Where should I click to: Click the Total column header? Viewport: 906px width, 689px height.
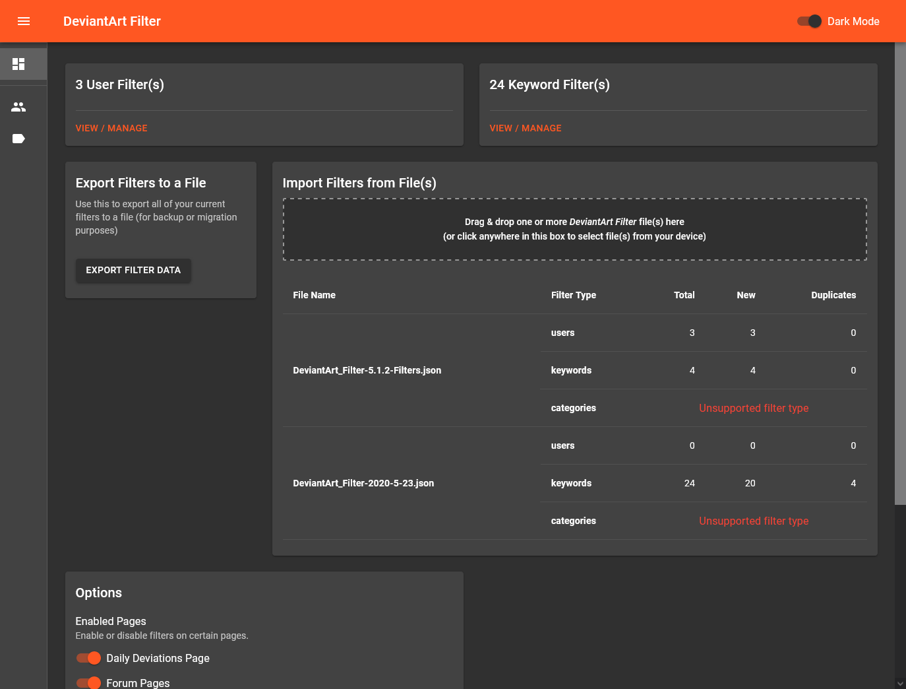click(x=684, y=295)
